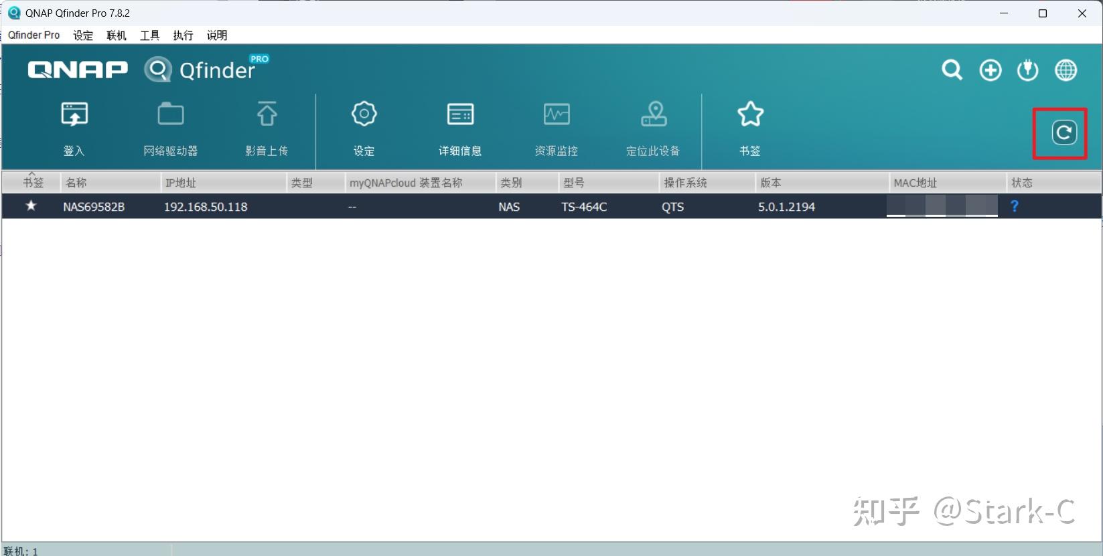The image size is (1103, 556).
Task: Open the search magnifier icon
Action: point(952,70)
